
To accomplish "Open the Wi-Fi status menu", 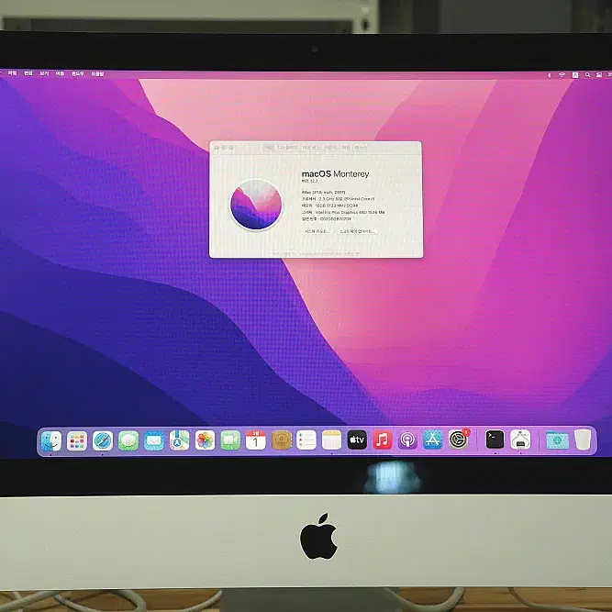I will coord(562,74).
